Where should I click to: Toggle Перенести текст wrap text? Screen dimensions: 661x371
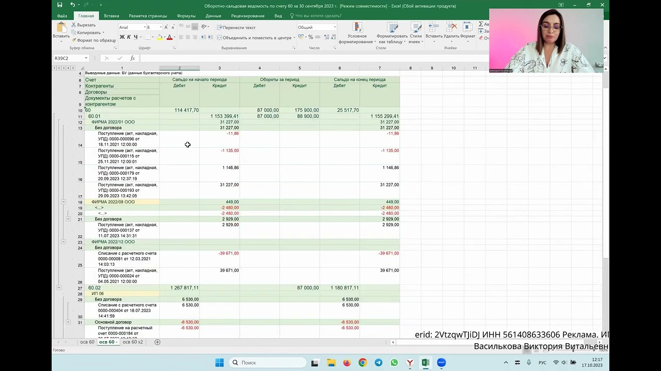click(x=236, y=27)
